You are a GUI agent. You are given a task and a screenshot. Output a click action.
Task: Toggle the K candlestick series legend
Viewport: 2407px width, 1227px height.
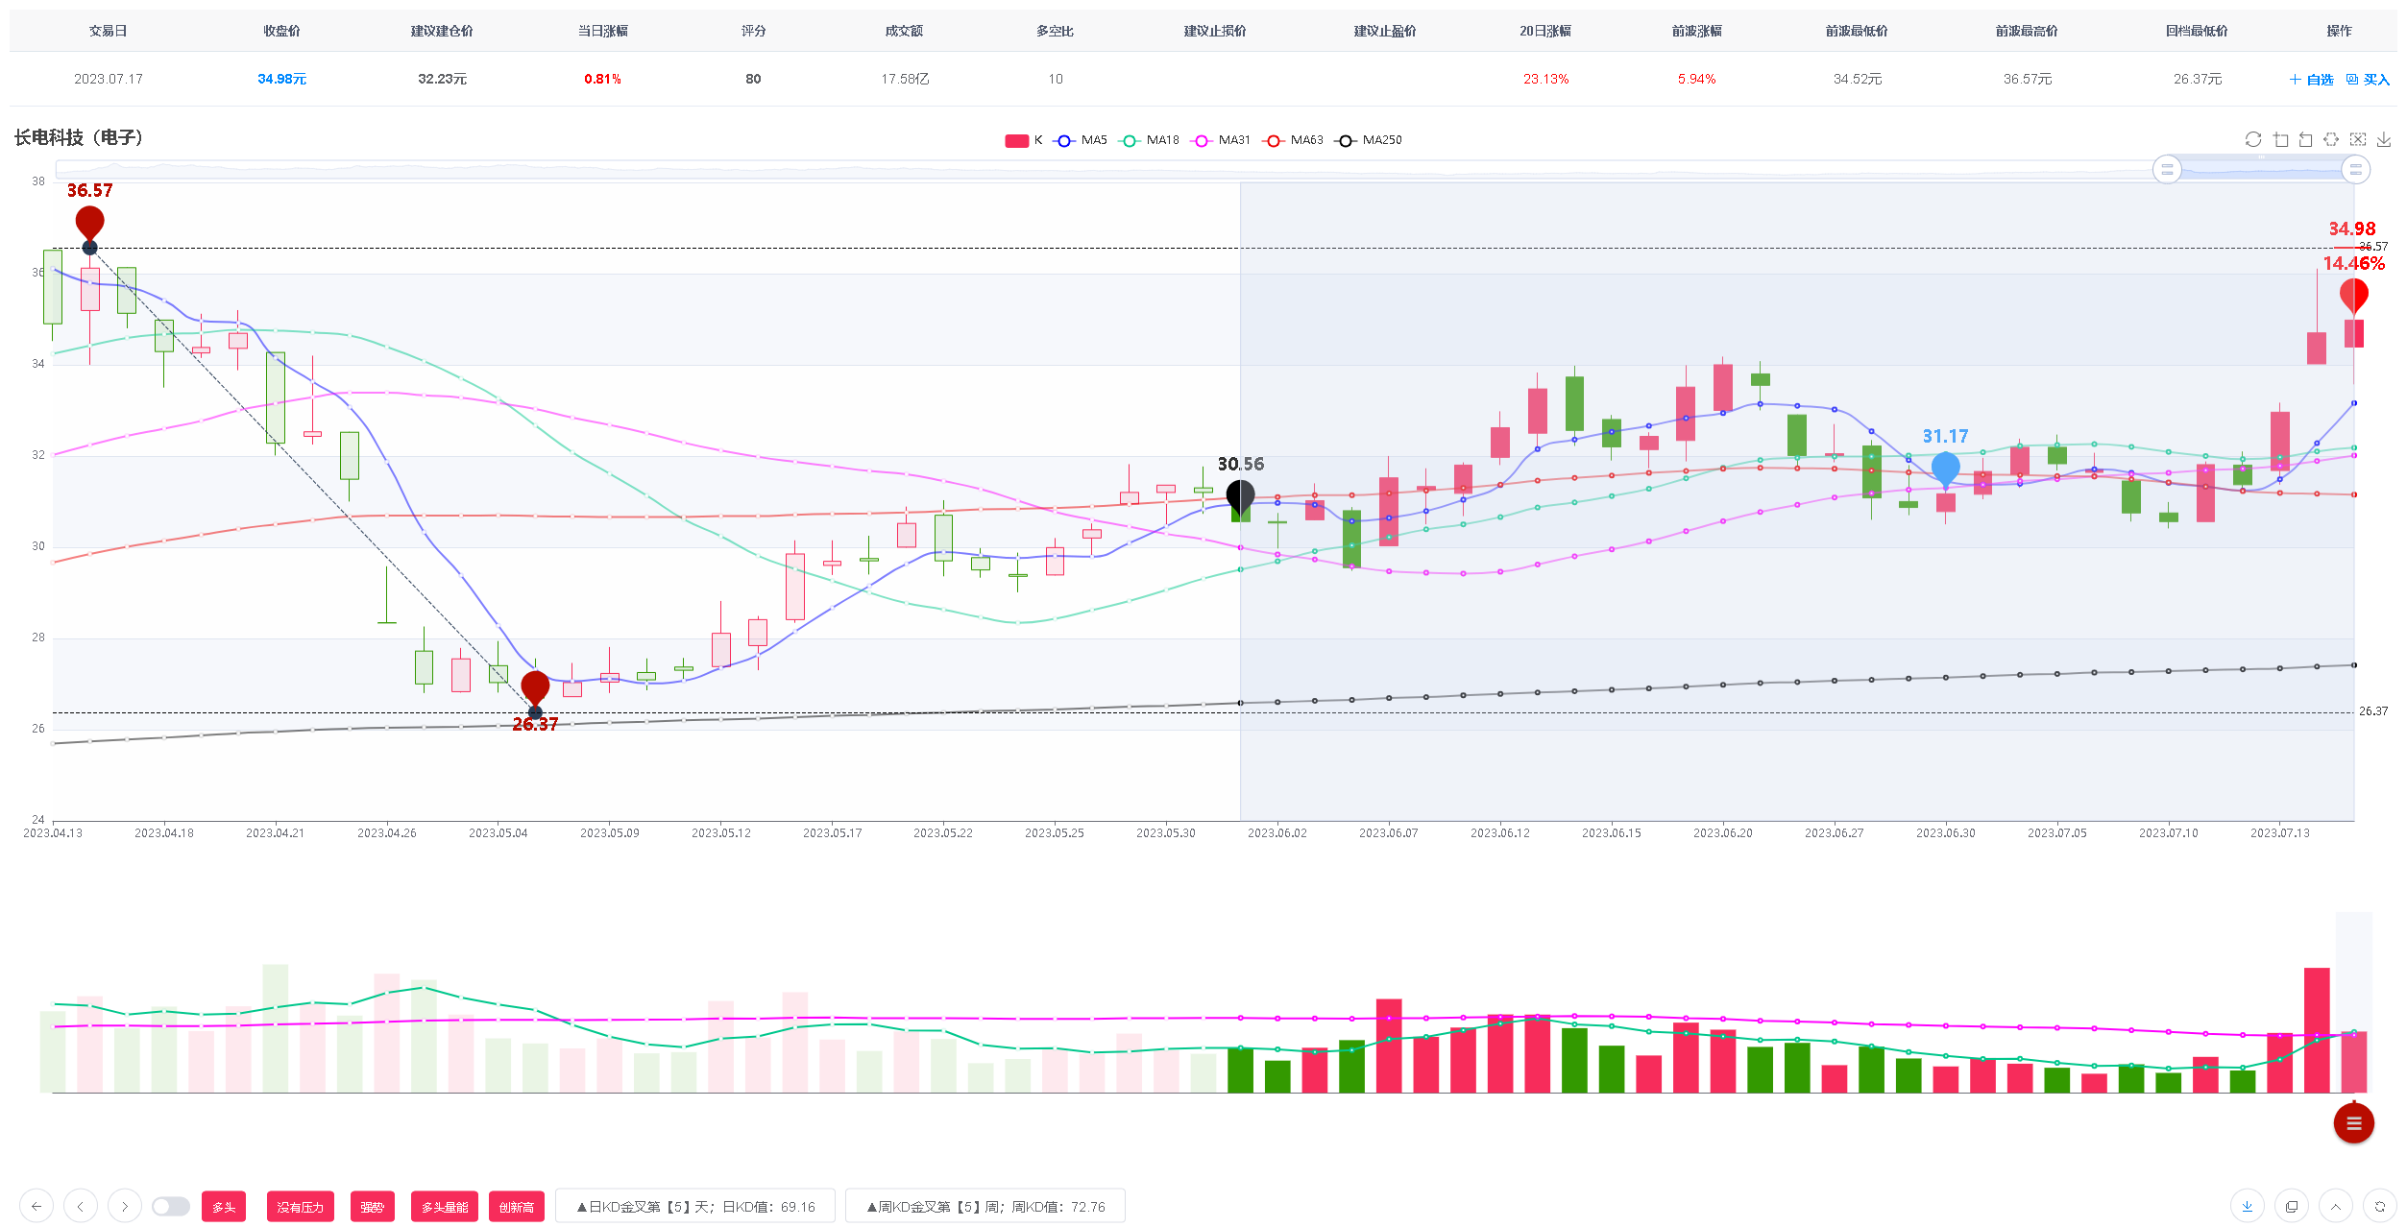1024,140
